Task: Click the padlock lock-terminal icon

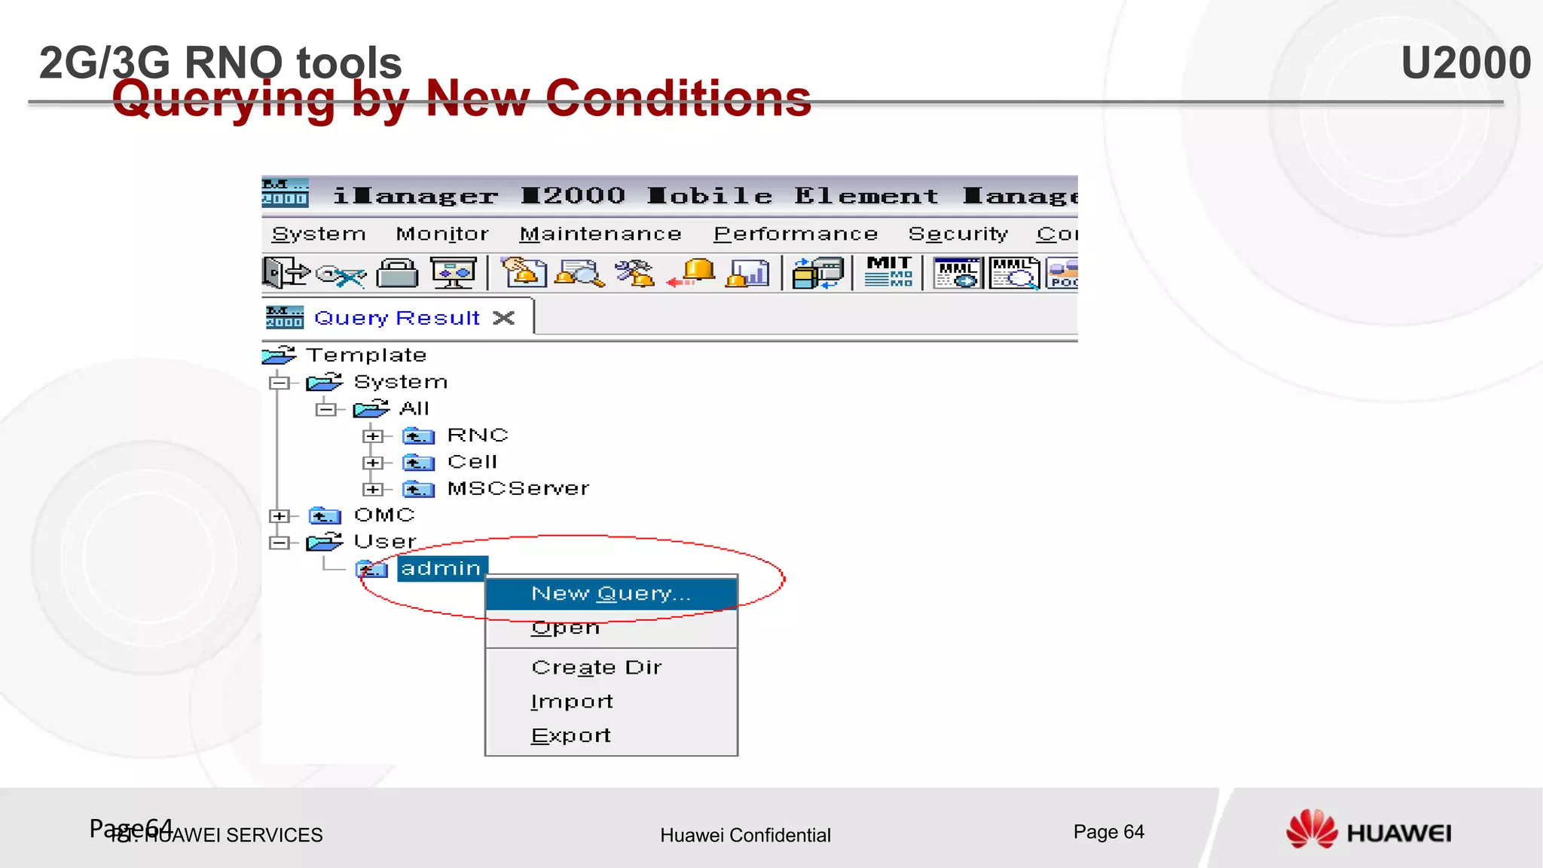Action: (x=397, y=274)
